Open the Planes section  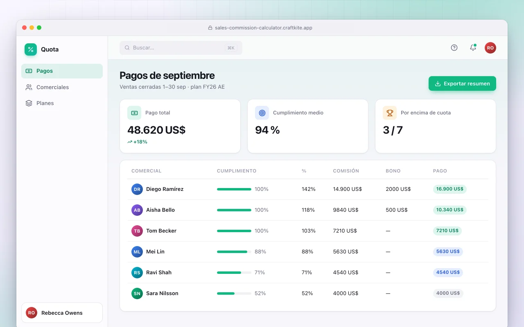(x=62, y=103)
